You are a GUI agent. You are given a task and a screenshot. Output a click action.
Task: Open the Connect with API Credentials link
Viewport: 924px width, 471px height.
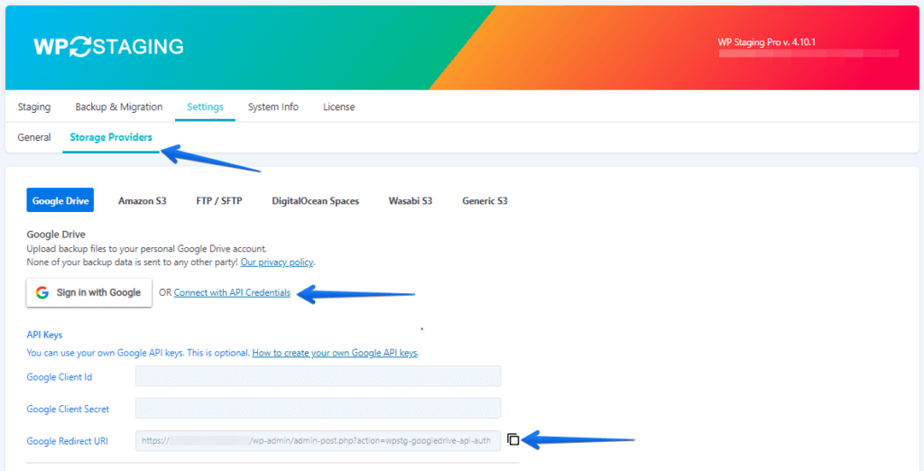(x=232, y=292)
